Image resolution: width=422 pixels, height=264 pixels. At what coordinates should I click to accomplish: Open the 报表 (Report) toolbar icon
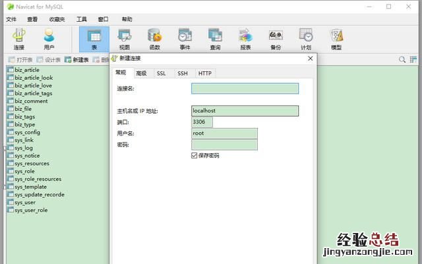[x=245, y=40]
